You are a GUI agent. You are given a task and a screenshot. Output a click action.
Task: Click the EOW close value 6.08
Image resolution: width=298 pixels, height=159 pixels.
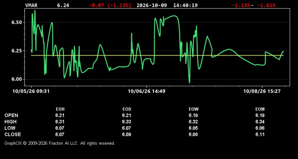193,134
